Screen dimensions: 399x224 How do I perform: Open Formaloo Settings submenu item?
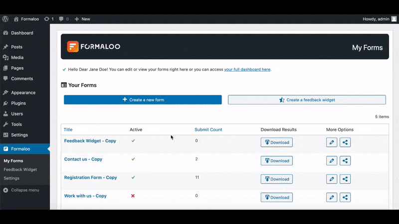coord(11,178)
